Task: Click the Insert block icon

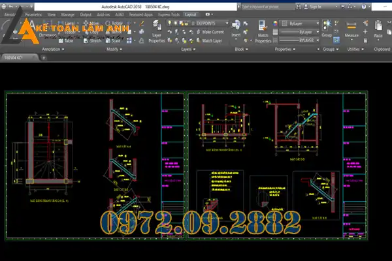Action: 237,32
